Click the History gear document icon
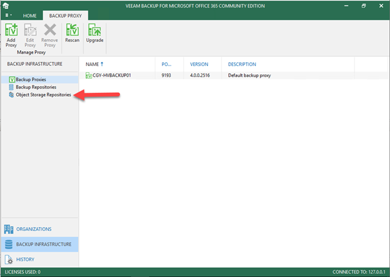 [x=9, y=260]
